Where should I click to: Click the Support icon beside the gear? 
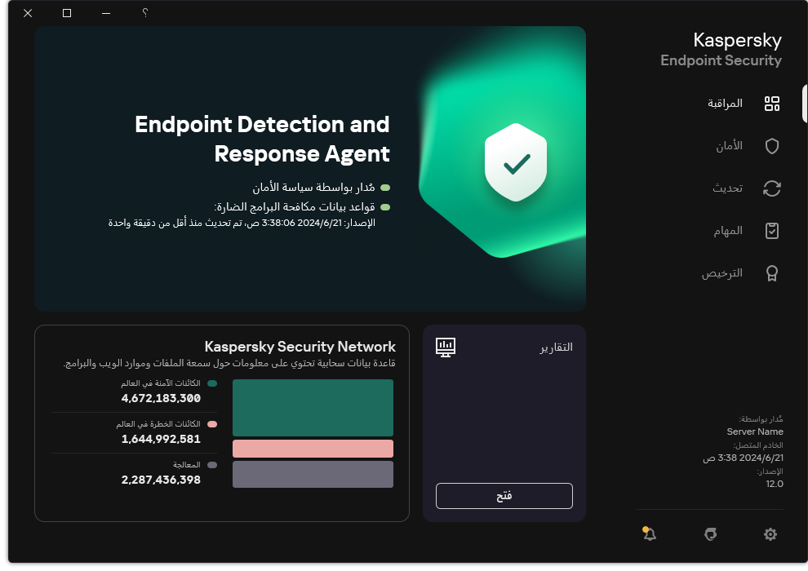tap(710, 534)
